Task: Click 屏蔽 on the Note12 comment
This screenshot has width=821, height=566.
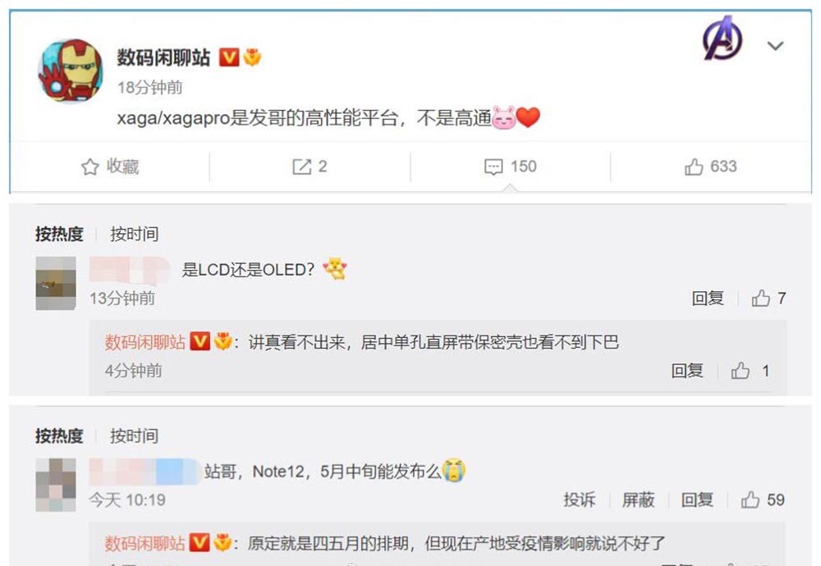Action: [x=638, y=500]
